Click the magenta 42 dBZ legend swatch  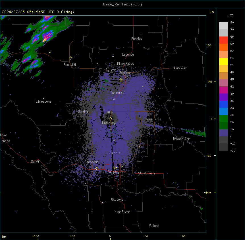click(223, 90)
